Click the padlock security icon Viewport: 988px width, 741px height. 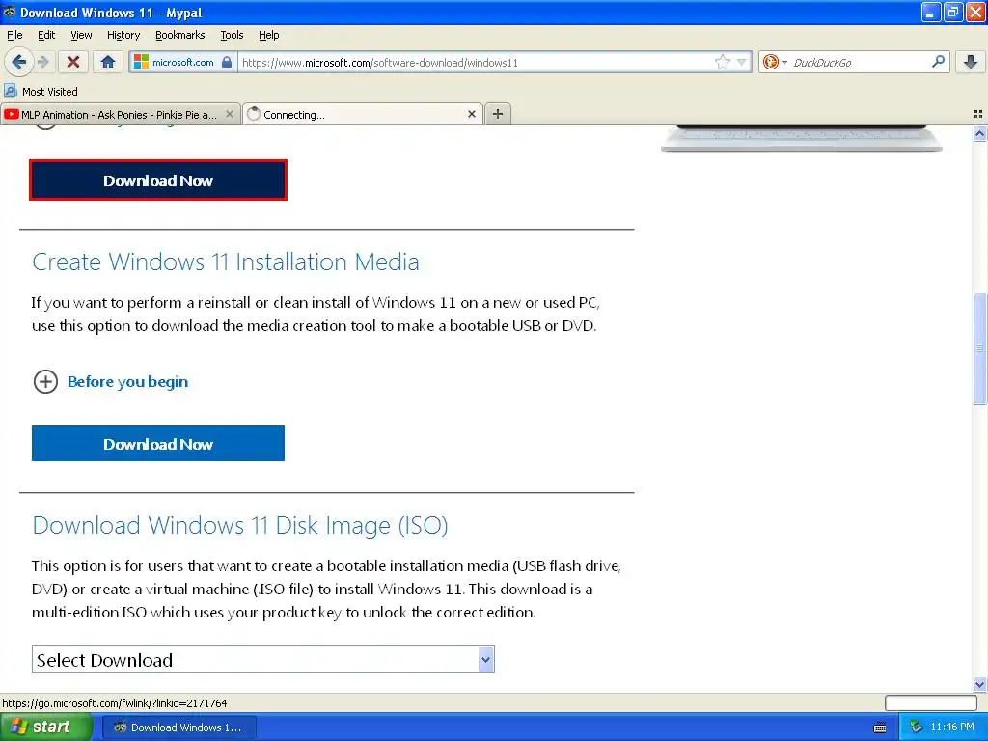point(227,62)
